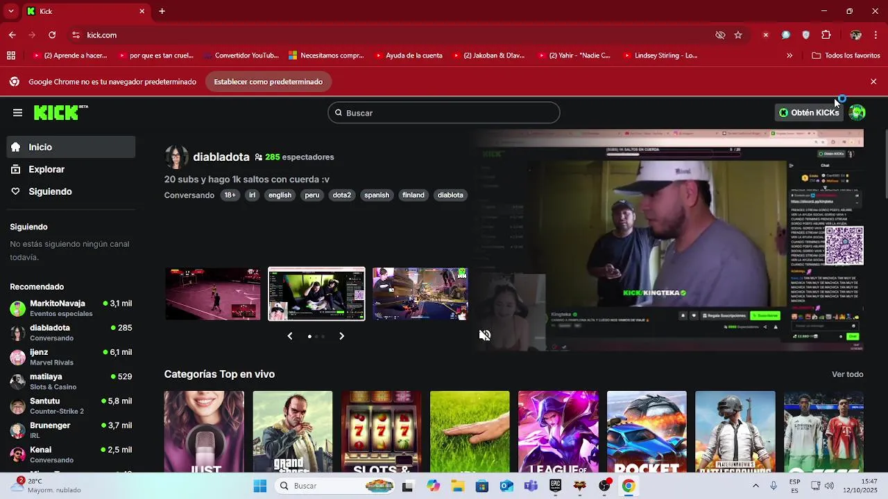Open ijenz recommended channel
The image size is (888, 499).
click(71, 357)
